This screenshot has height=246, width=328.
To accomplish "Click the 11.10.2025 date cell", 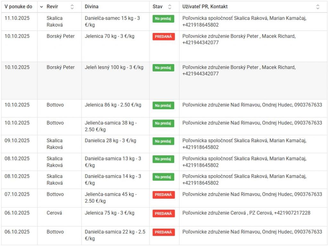I will pos(17,18).
